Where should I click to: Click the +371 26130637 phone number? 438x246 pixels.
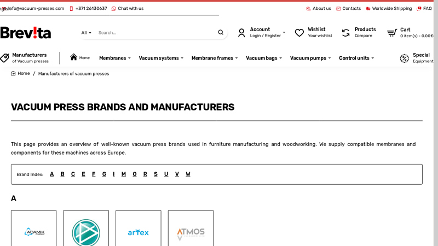(x=91, y=9)
